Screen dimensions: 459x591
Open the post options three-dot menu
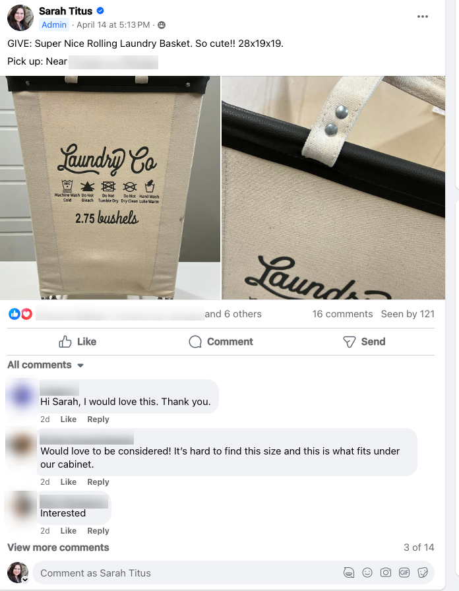(423, 16)
